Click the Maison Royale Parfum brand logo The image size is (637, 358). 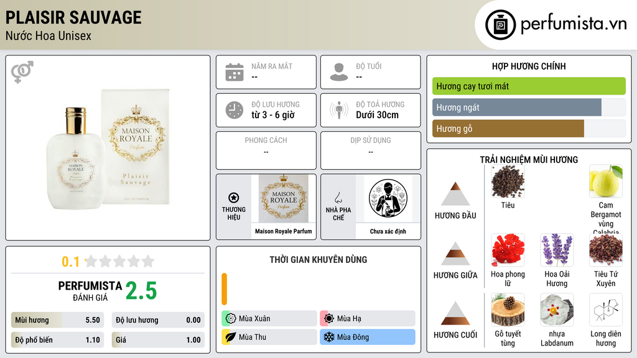pos(284,199)
